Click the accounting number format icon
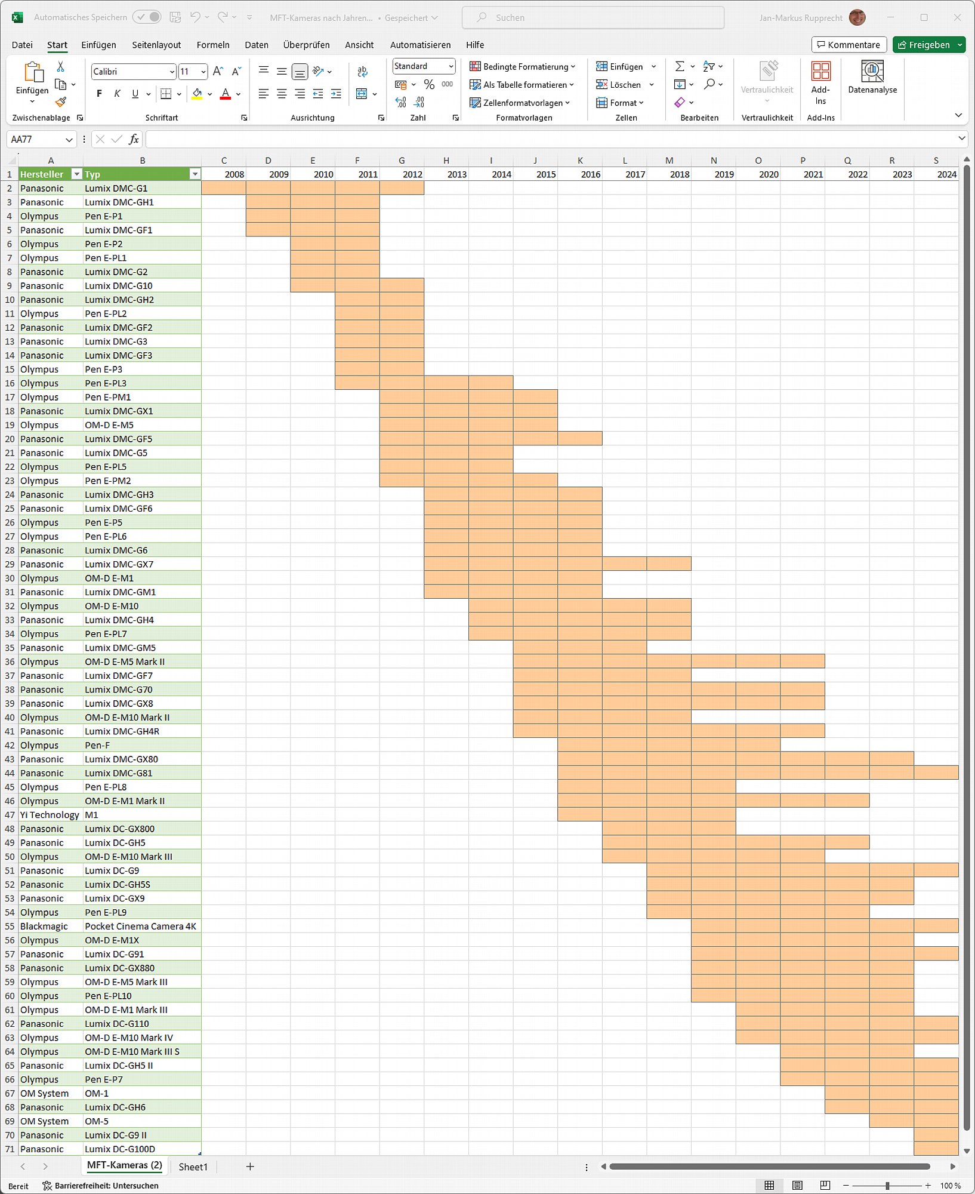Image resolution: width=975 pixels, height=1194 pixels. coord(401,84)
